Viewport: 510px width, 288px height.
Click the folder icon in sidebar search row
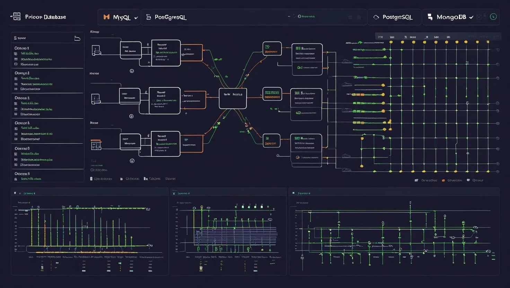77,38
